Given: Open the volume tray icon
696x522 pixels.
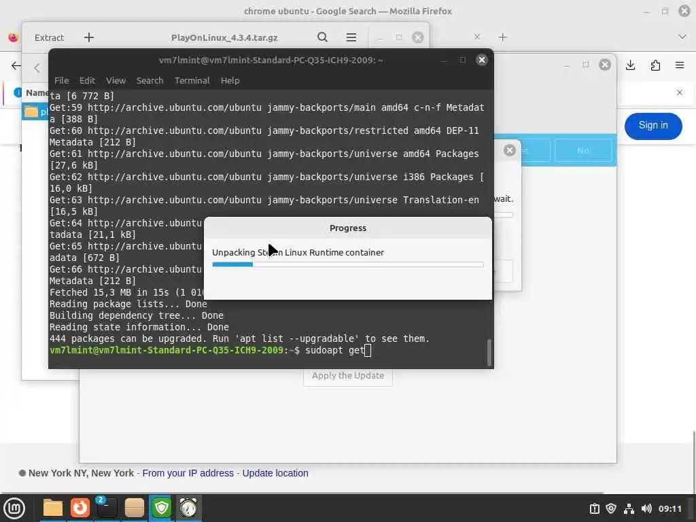Looking at the screenshot, I should [646, 508].
